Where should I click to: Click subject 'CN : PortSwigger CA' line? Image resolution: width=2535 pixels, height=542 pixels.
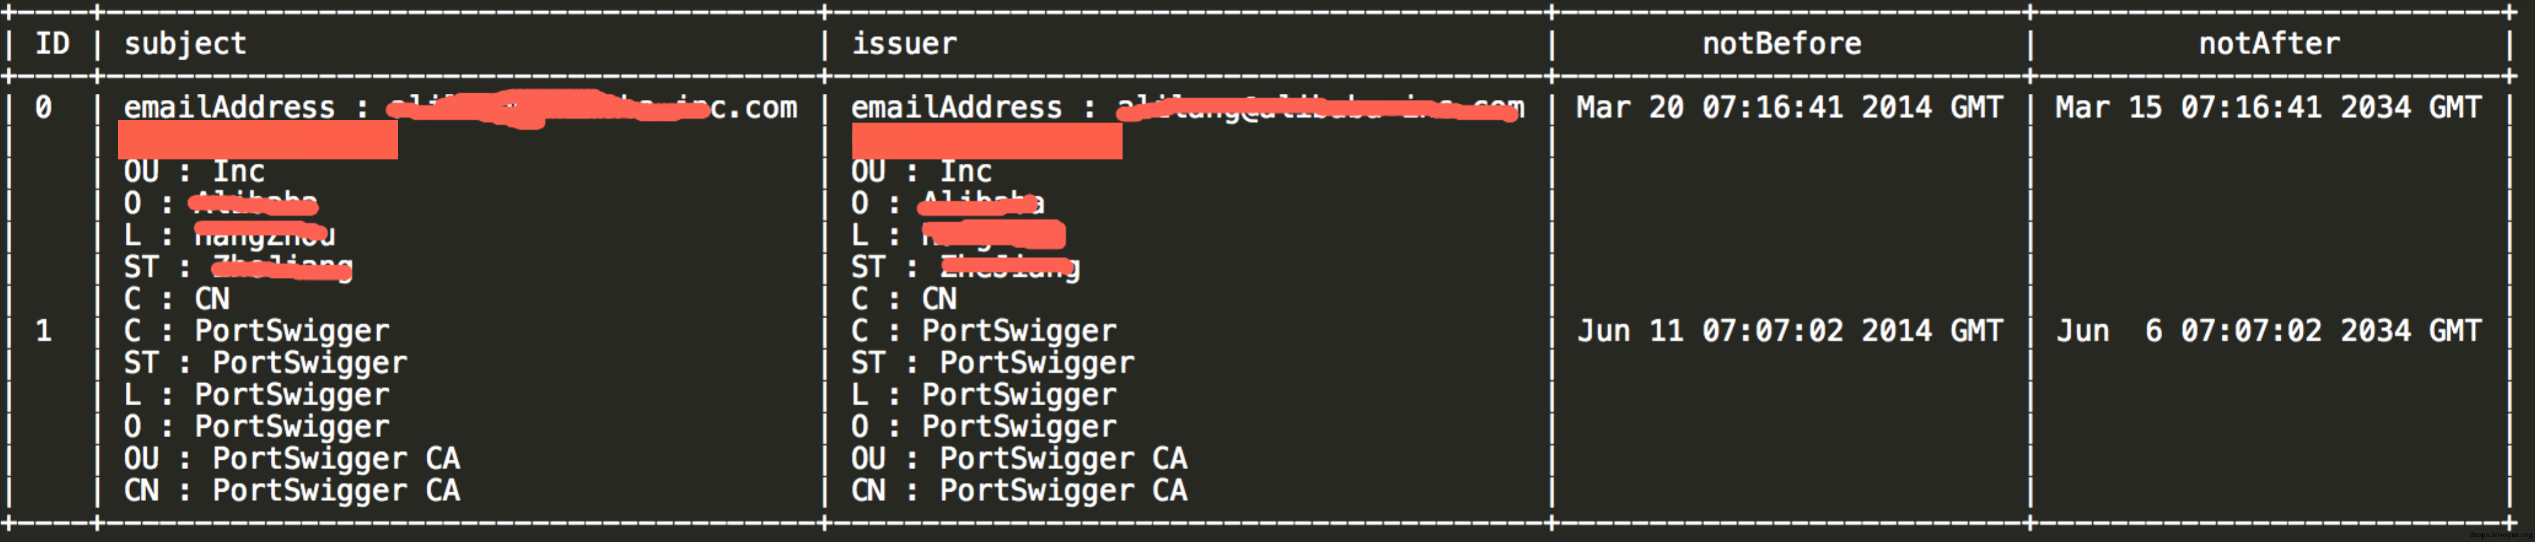click(291, 490)
